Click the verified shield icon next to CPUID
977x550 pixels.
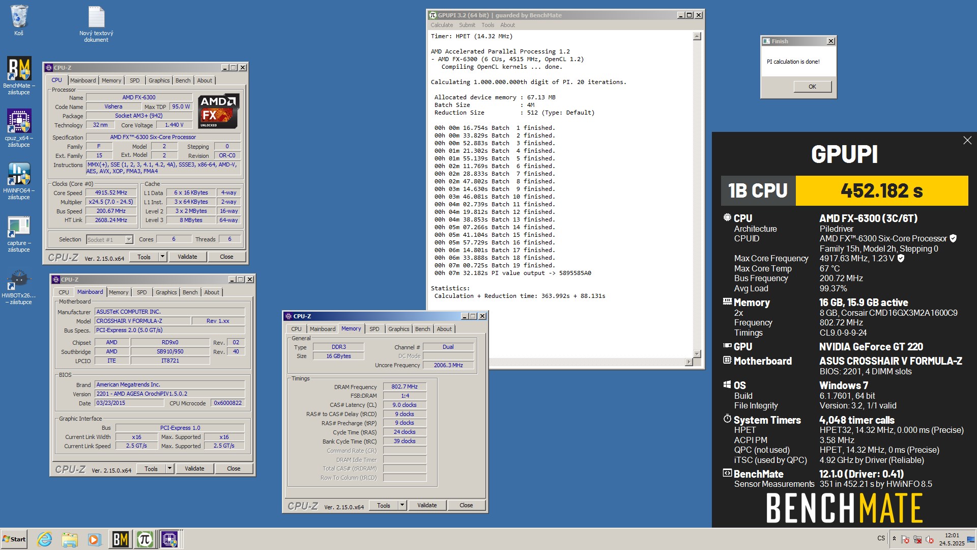click(x=953, y=238)
